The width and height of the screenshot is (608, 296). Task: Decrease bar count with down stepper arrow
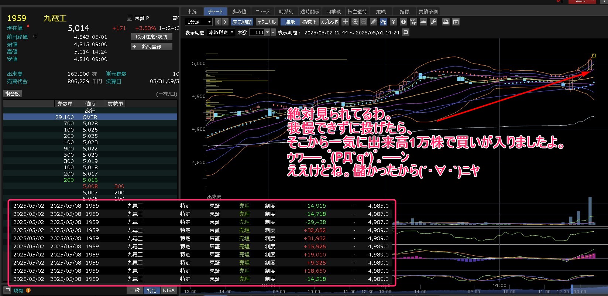[x=268, y=33]
